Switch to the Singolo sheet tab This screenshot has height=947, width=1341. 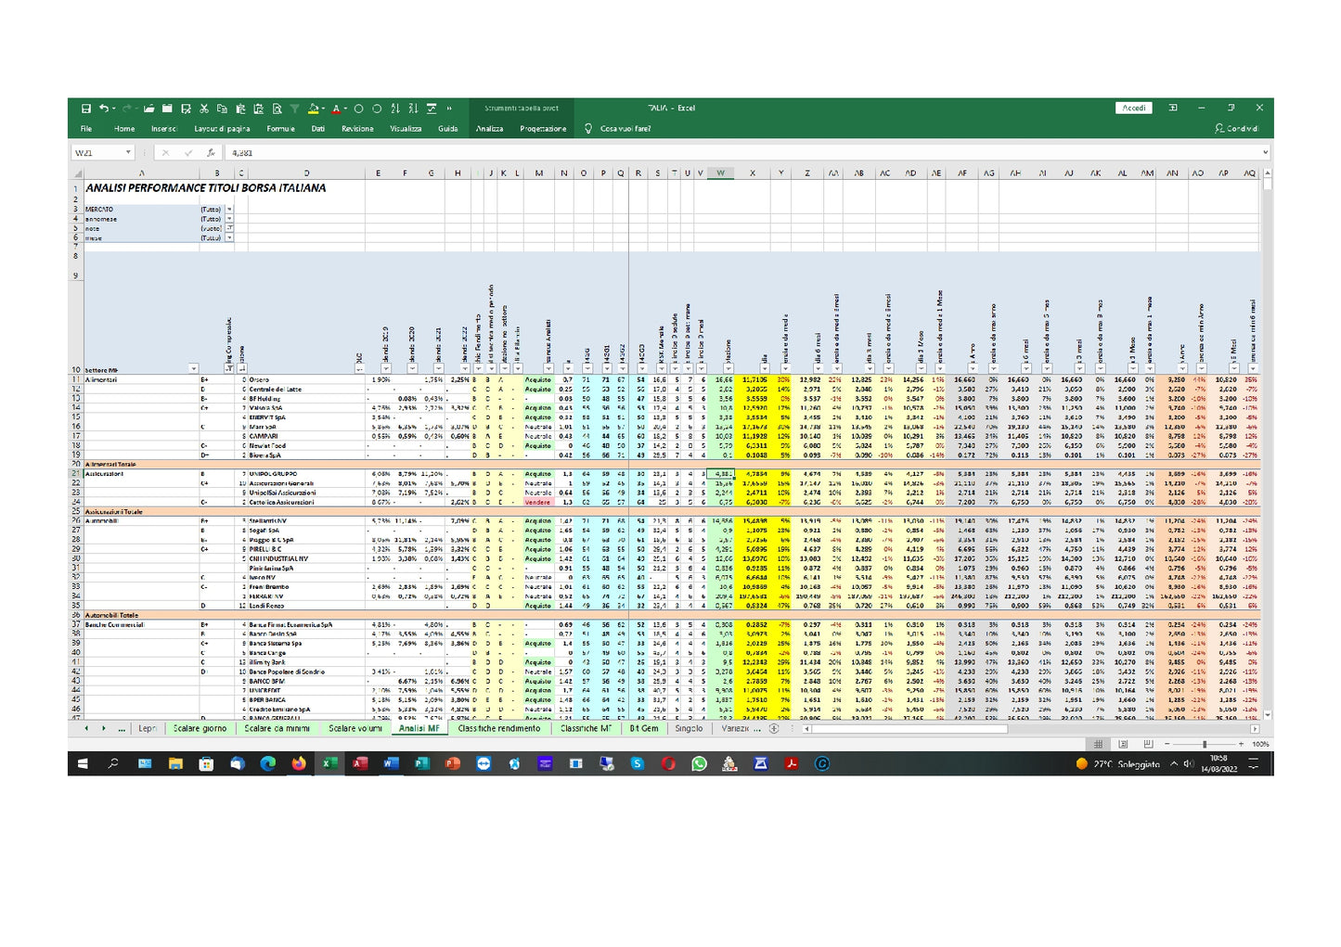tap(689, 729)
